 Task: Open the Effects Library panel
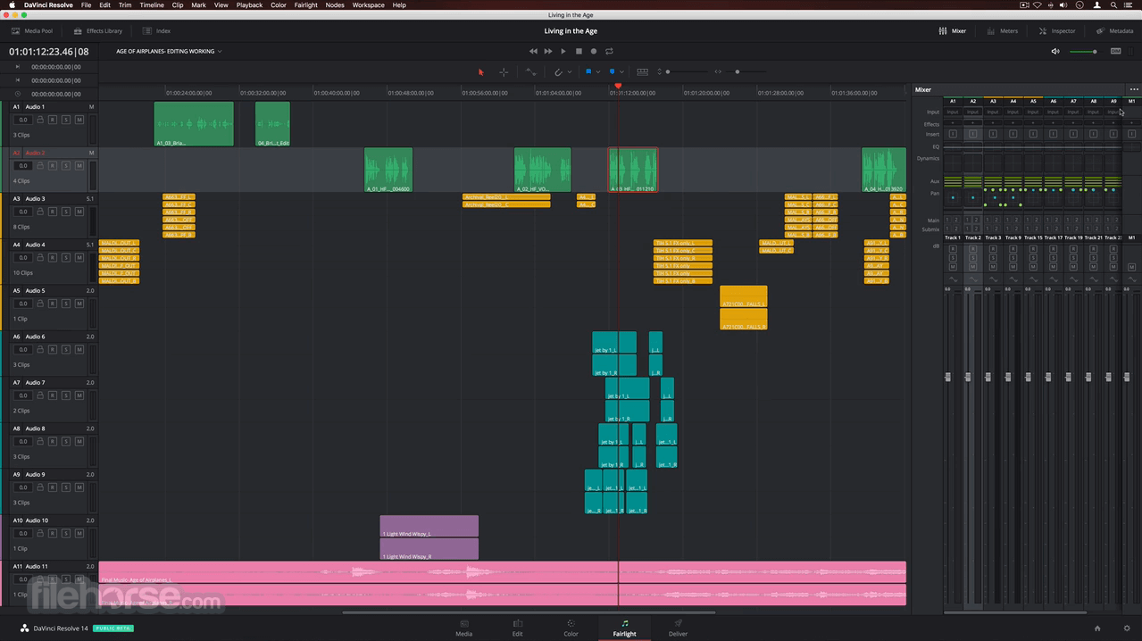click(x=97, y=30)
